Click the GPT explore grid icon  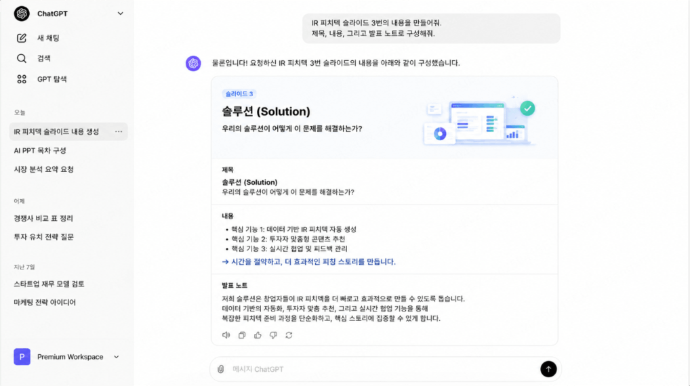click(22, 79)
